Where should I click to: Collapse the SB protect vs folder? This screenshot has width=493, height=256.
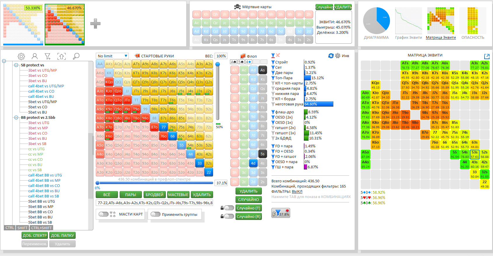click(x=16, y=65)
